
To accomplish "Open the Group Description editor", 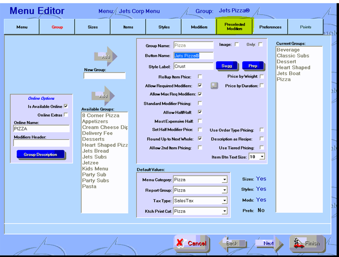I will [x=40, y=155].
